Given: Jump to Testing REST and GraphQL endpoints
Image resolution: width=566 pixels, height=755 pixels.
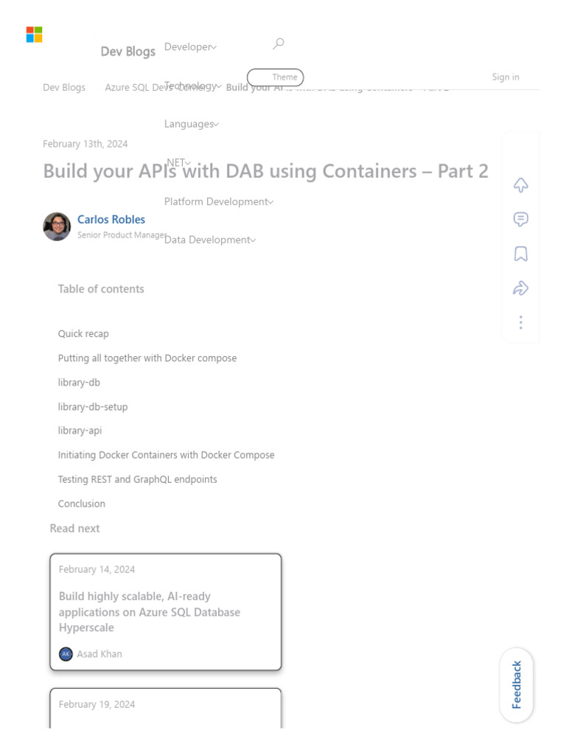Looking at the screenshot, I should [x=138, y=479].
